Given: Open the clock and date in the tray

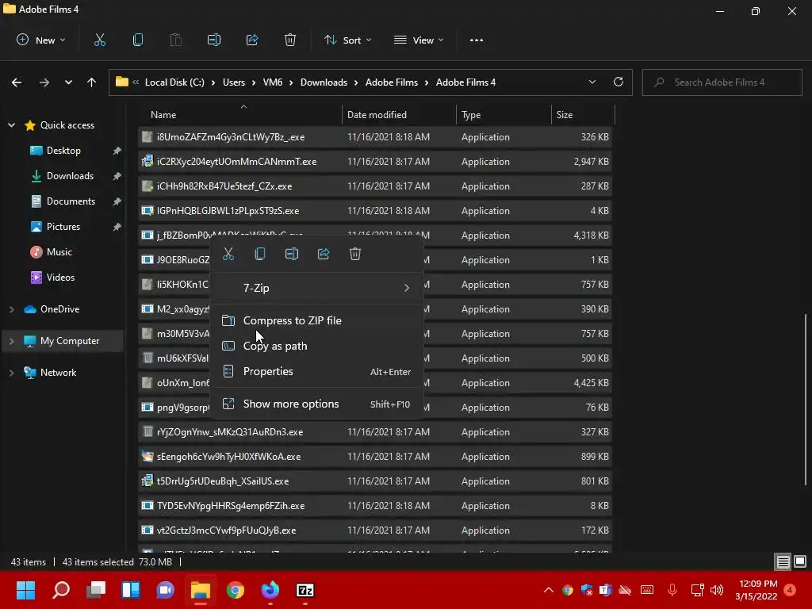Looking at the screenshot, I should tap(756, 590).
